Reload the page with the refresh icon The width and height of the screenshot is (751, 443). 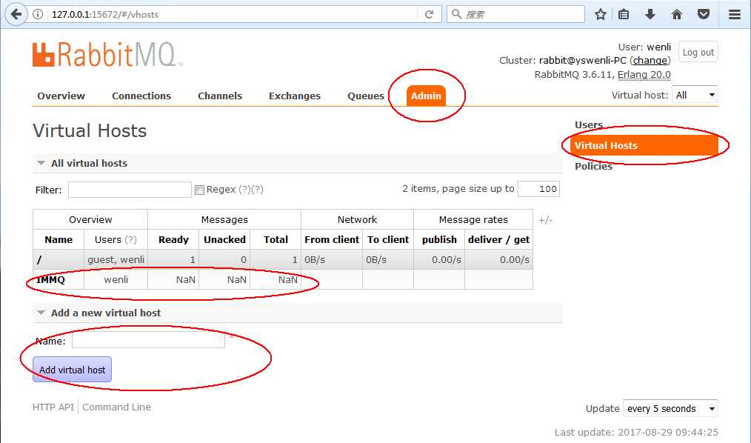coord(429,14)
